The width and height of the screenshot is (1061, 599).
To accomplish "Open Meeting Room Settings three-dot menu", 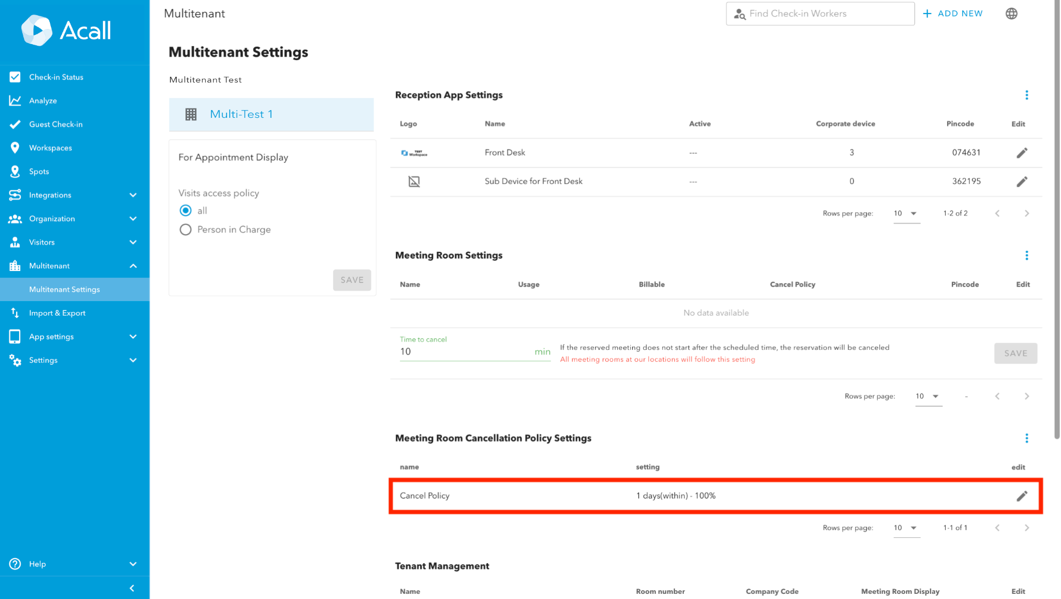I will click(1026, 255).
